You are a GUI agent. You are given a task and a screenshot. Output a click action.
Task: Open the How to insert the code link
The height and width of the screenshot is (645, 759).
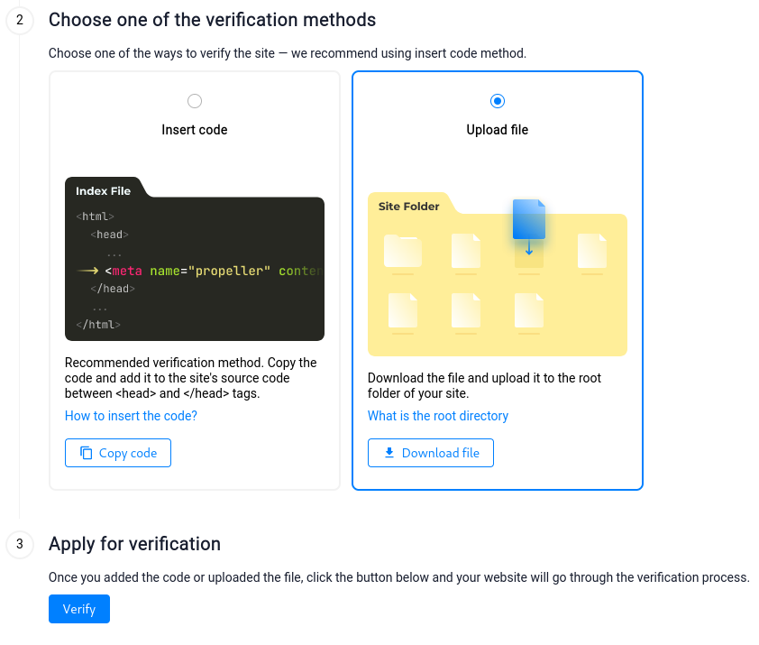point(131,416)
